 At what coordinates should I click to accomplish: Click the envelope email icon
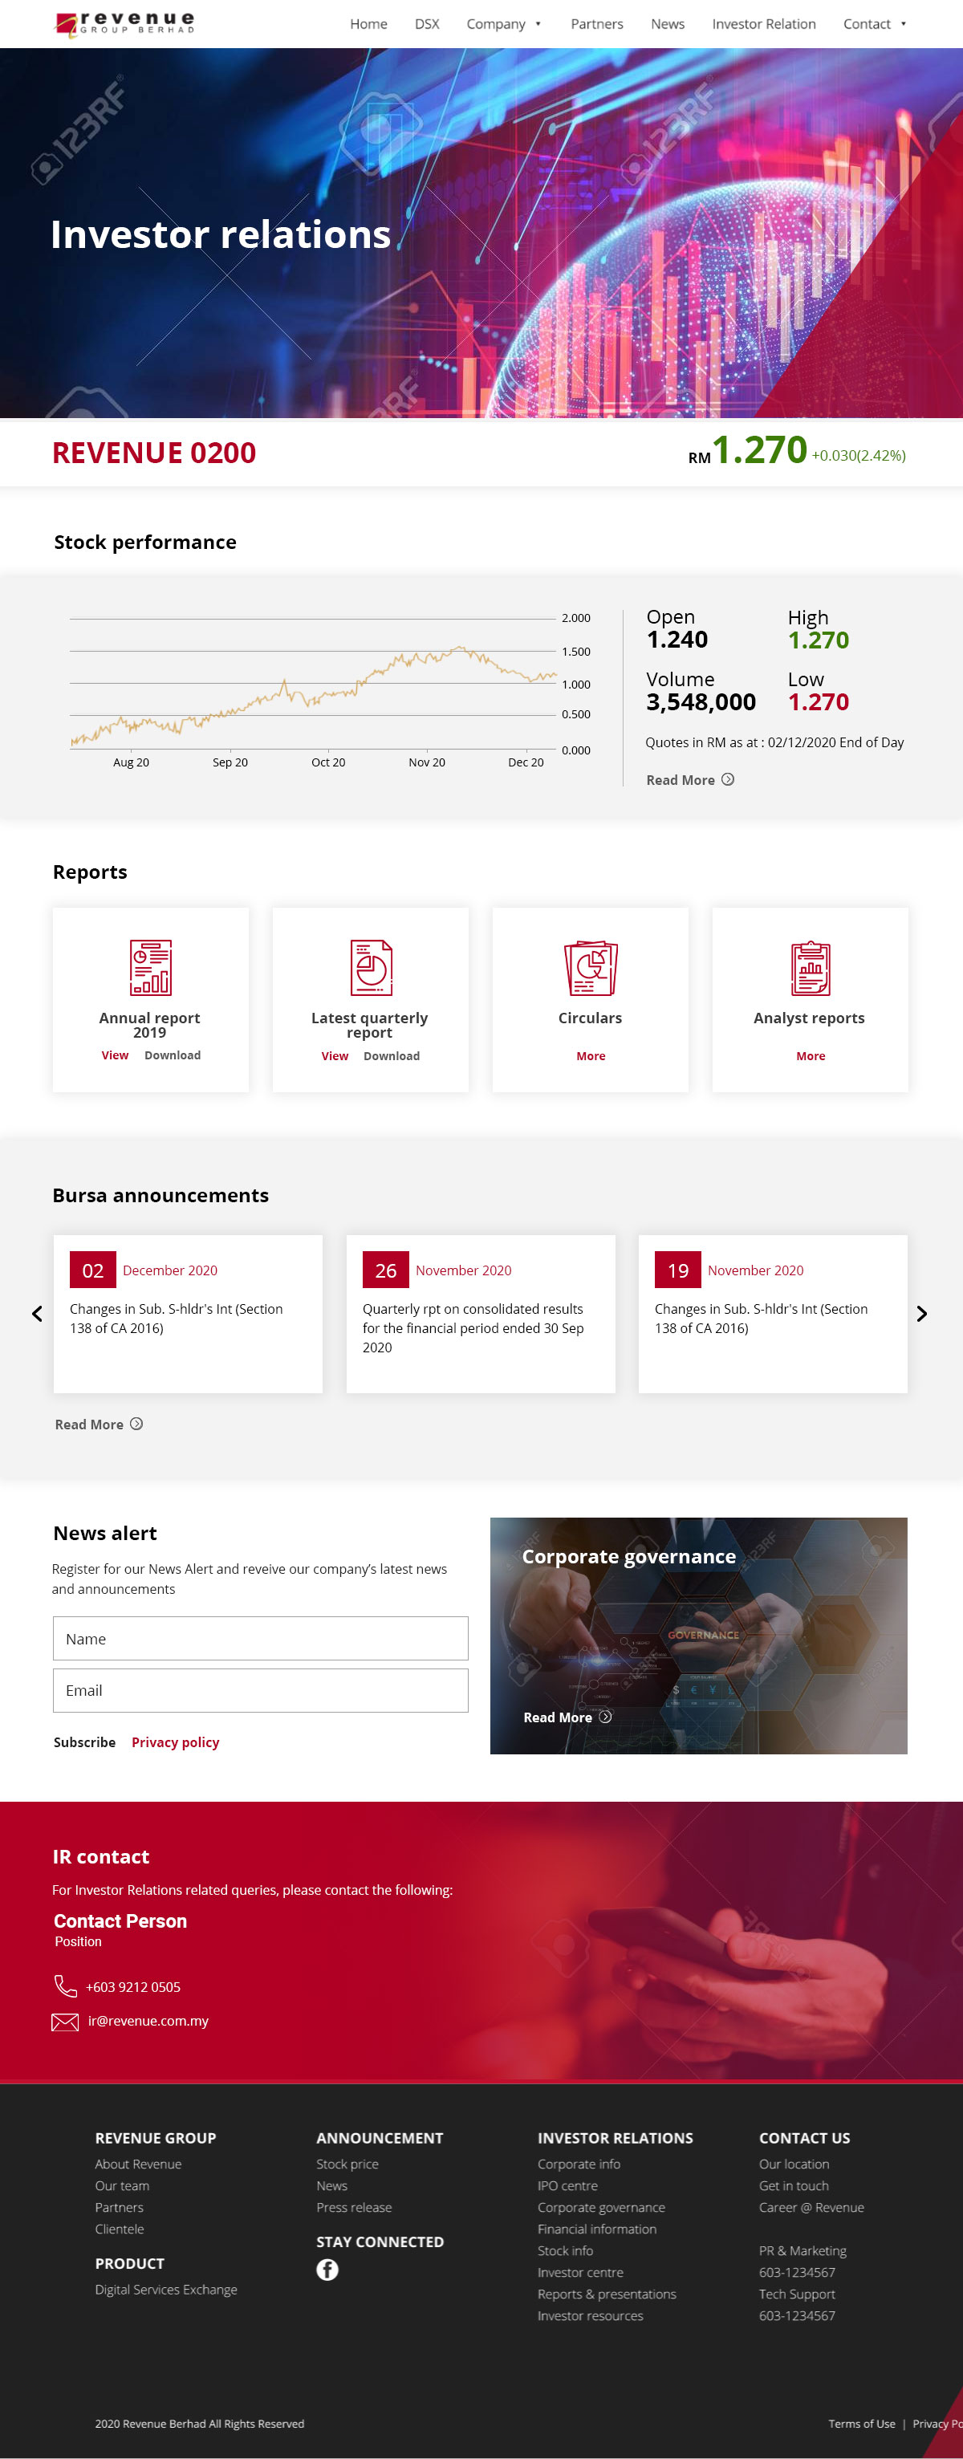tap(65, 2021)
